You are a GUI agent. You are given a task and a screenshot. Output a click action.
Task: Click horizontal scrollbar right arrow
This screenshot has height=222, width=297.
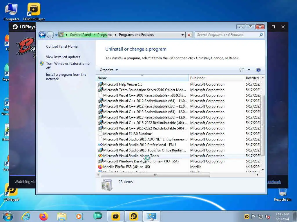click(258, 175)
